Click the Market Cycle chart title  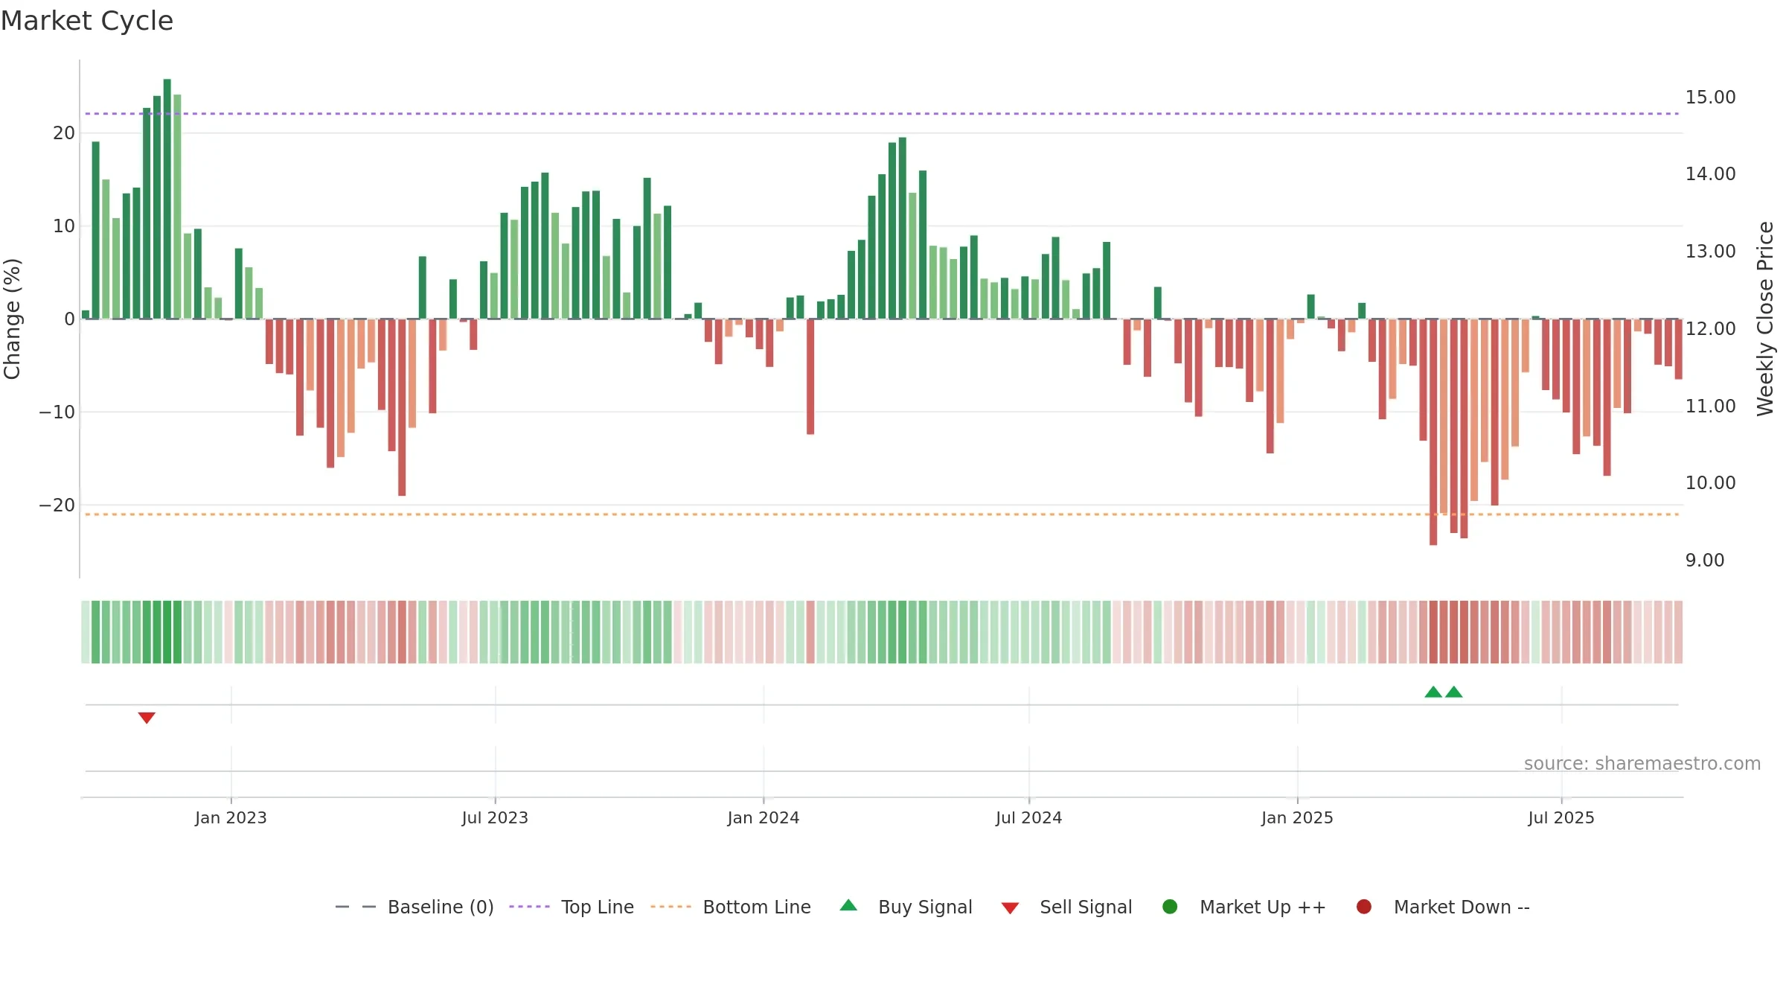(87, 21)
